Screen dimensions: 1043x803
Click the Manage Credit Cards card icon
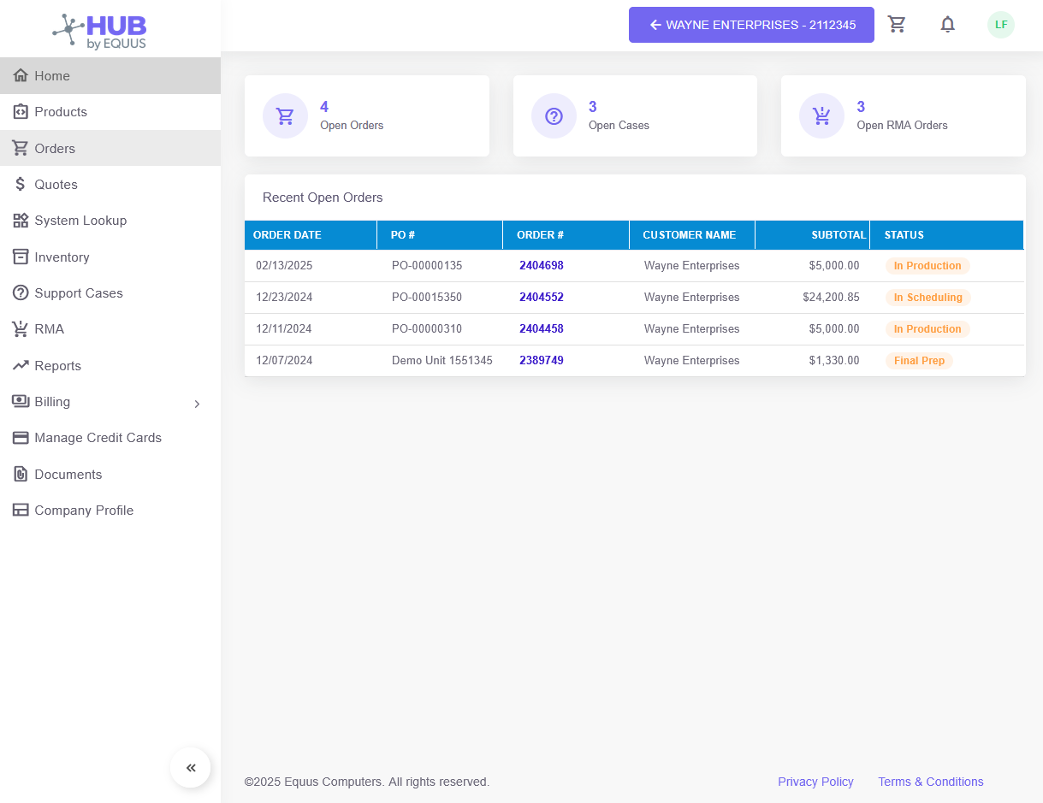point(21,438)
